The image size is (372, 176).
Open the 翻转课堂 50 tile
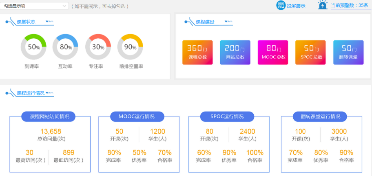pos(348,53)
